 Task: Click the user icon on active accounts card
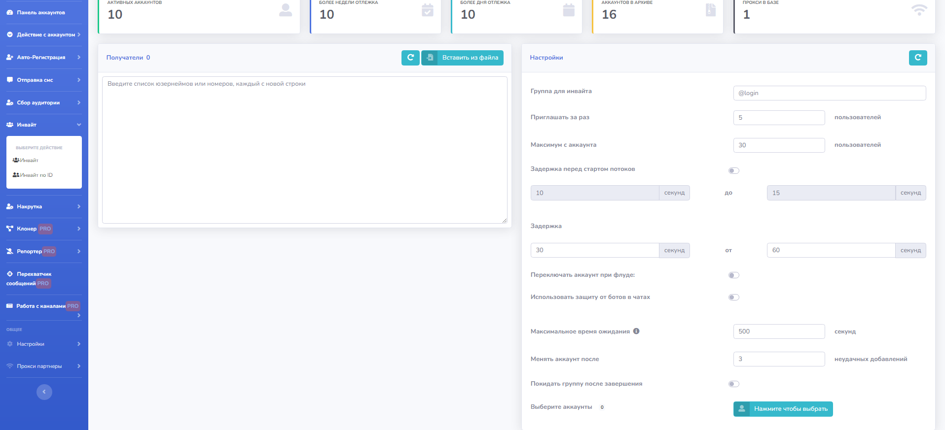pyautogui.click(x=286, y=10)
